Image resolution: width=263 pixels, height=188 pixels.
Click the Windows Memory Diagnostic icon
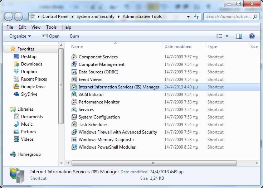74,140
